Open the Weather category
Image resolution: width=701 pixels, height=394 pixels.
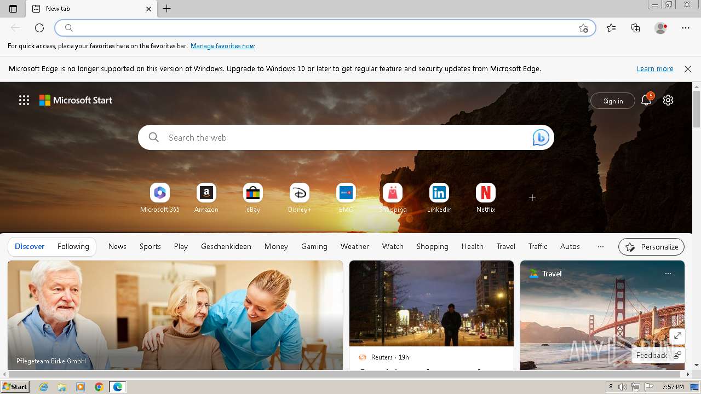coord(355,247)
